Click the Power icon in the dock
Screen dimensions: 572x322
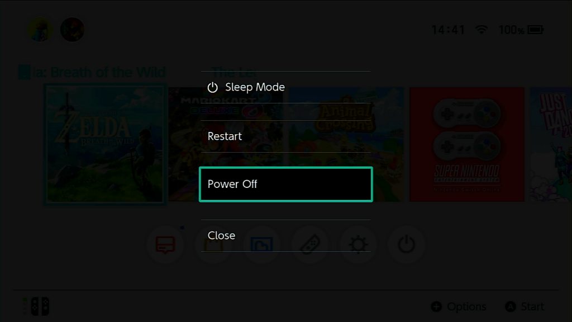pyautogui.click(x=406, y=244)
